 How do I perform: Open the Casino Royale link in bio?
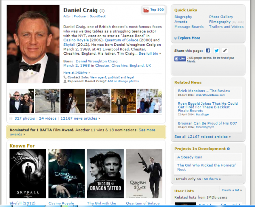[76, 40]
